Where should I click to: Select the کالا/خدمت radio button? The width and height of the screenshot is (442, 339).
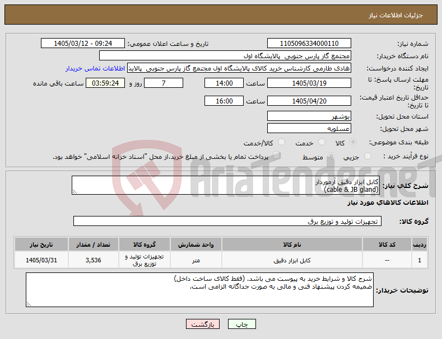[x=281, y=142]
